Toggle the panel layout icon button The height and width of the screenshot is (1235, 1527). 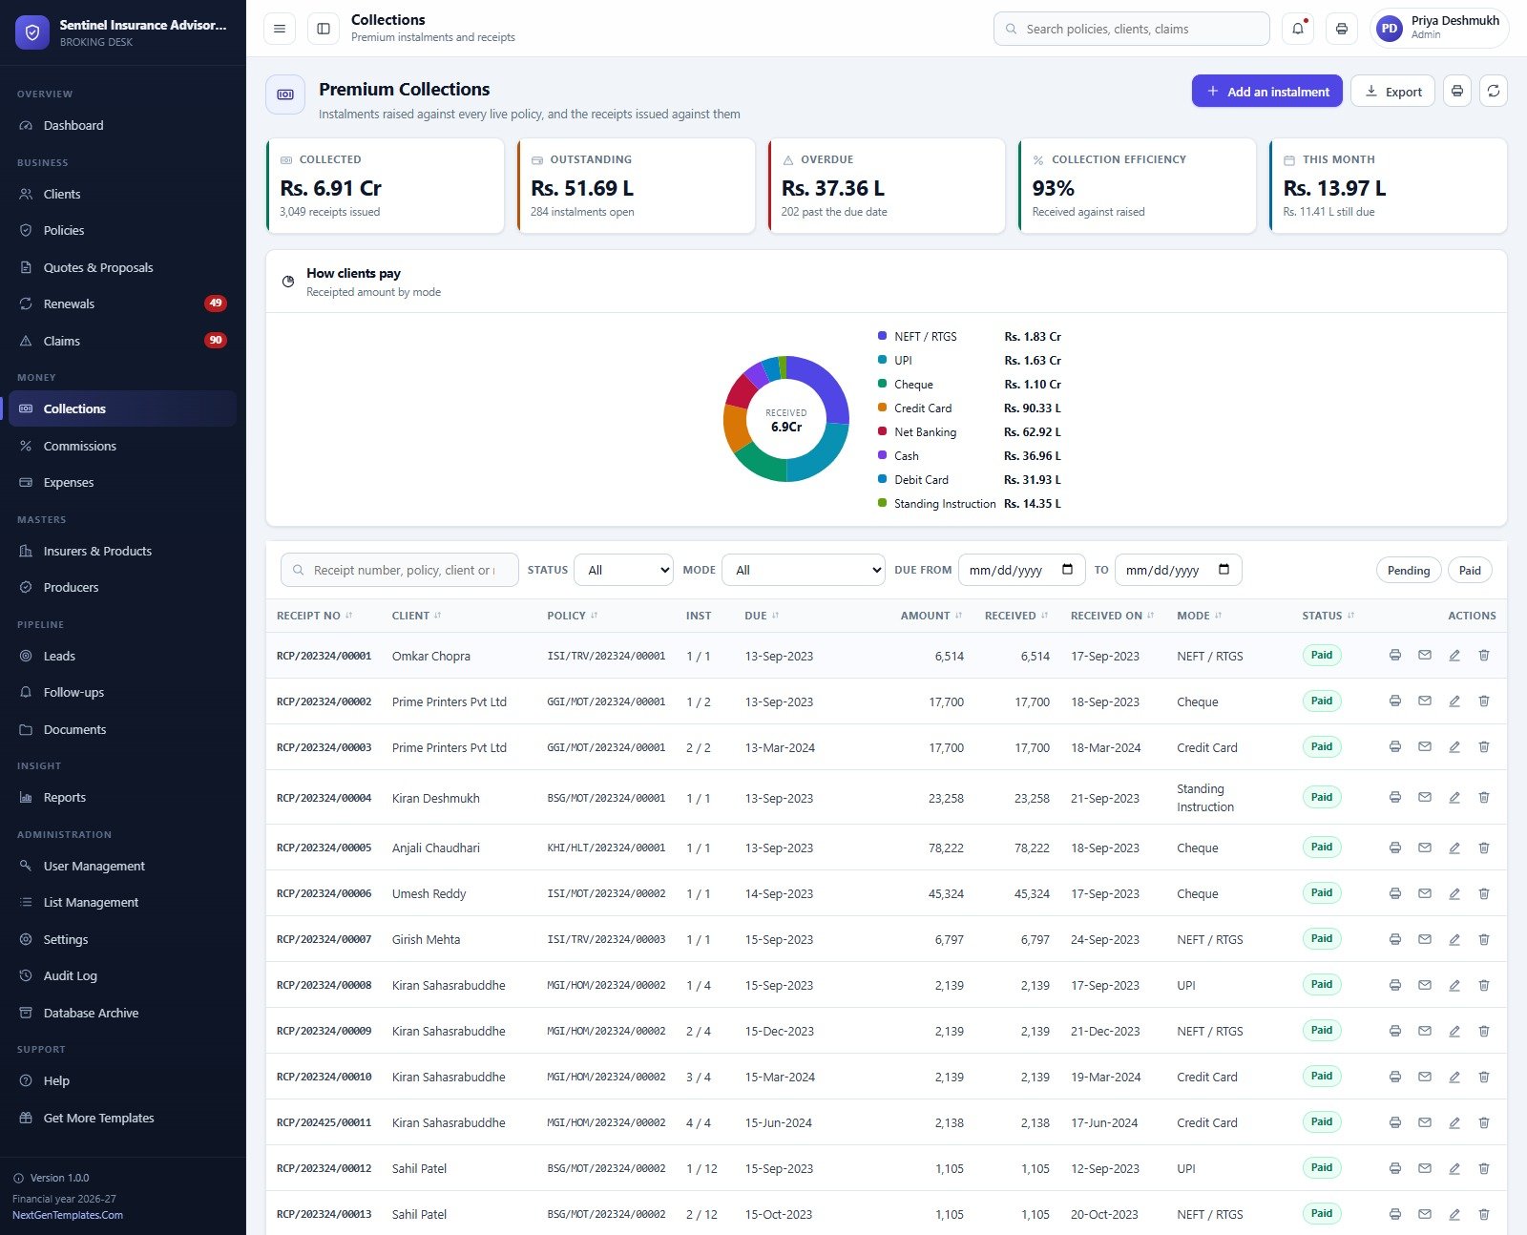click(x=324, y=29)
